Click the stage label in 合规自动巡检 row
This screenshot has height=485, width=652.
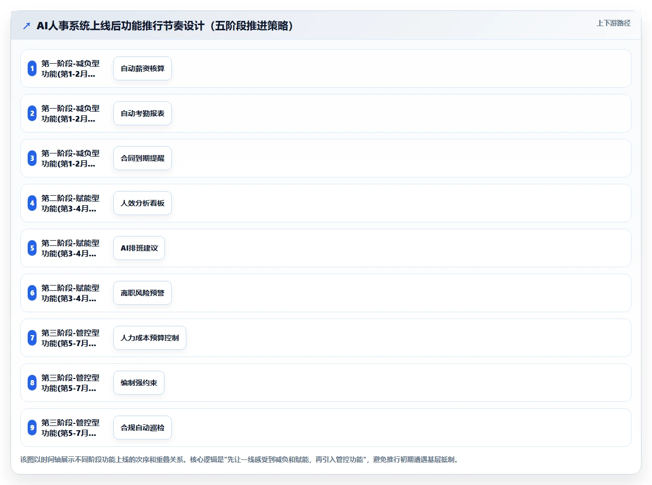[70, 428]
